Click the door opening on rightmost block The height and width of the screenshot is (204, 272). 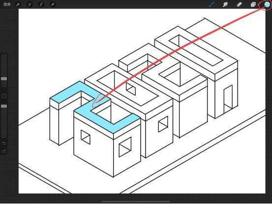coord(228,99)
